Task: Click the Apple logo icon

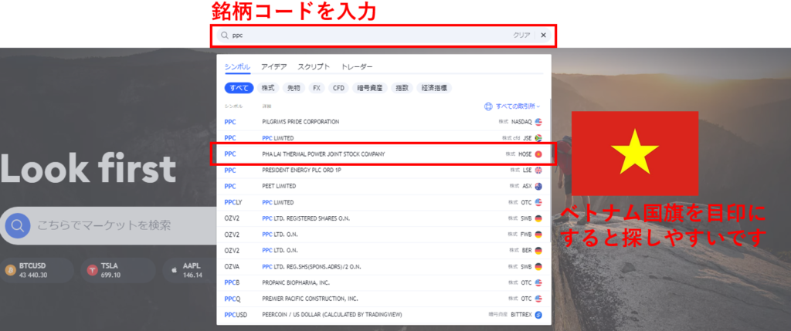Action: point(174,270)
